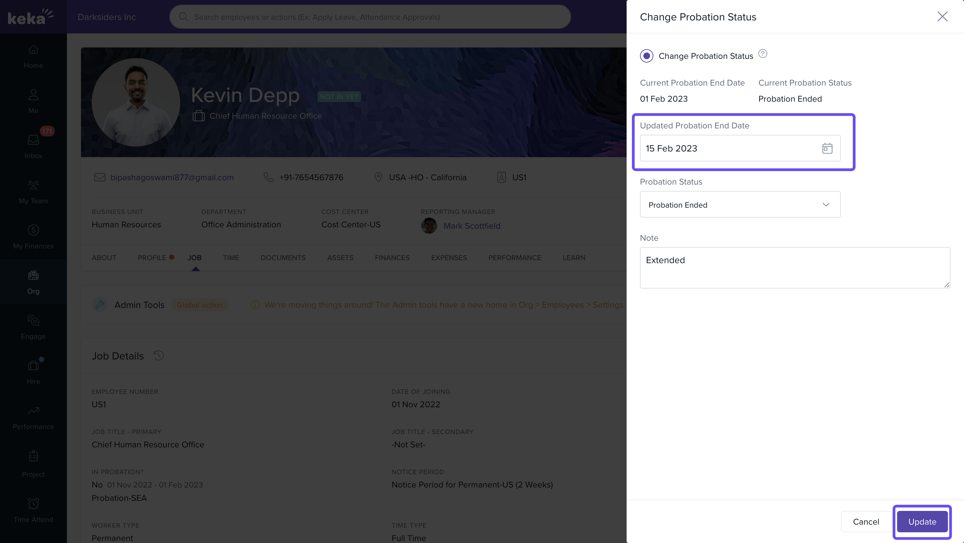Click inside the Note text area
Screen dimensions: 964x543
[795, 267]
